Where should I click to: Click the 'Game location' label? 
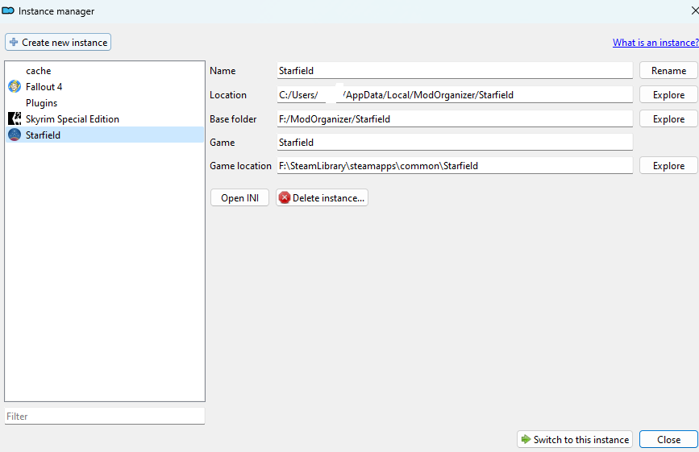(241, 165)
